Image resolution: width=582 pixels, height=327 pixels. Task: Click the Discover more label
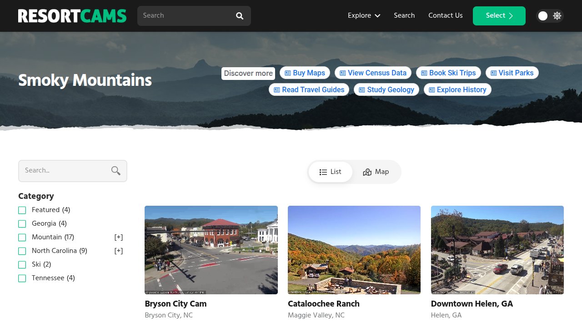(x=248, y=73)
